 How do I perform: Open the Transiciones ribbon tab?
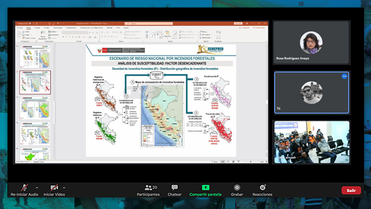(58, 28)
